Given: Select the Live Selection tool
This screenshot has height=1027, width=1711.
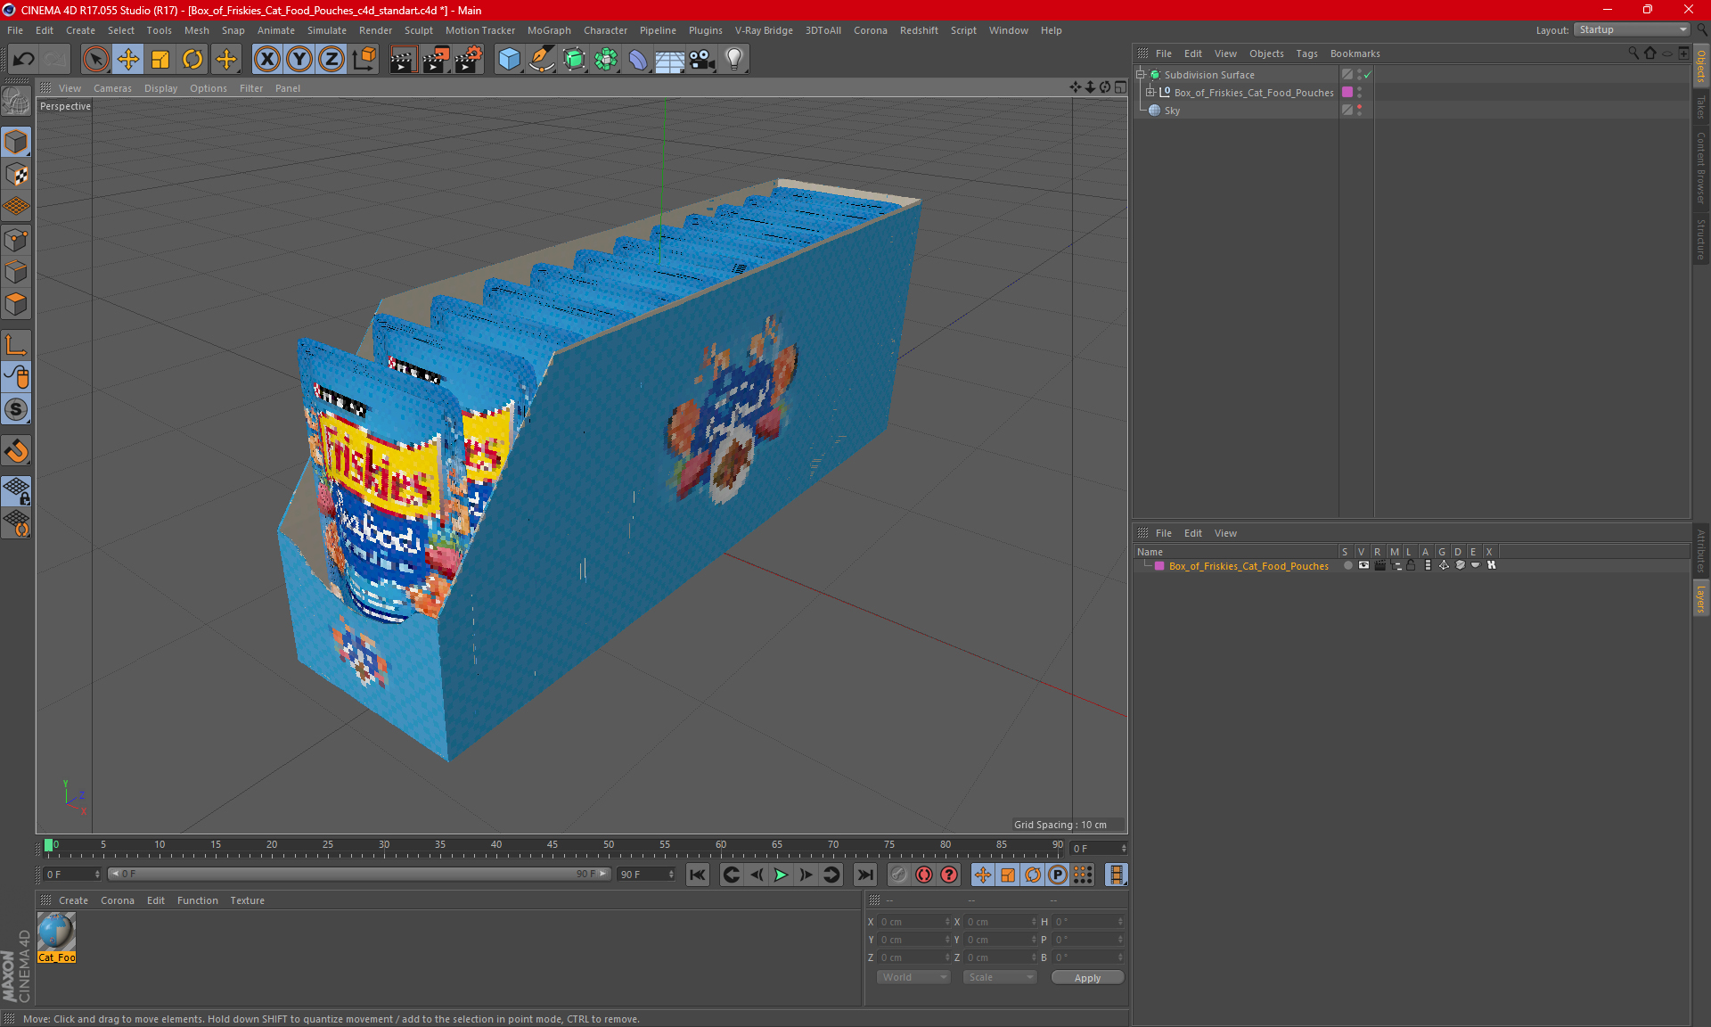Looking at the screenshot, I should 95,59.
